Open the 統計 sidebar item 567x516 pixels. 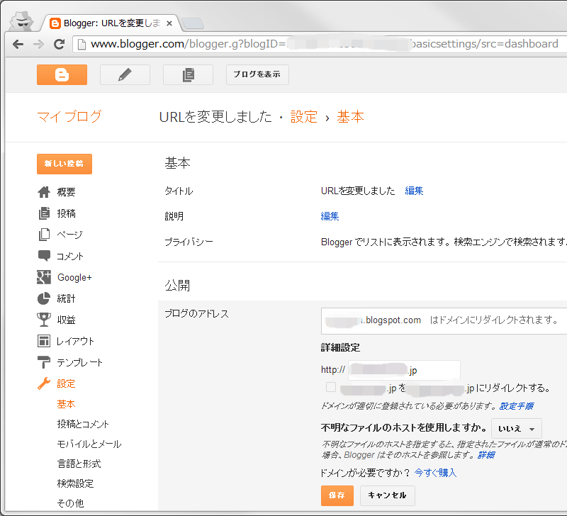point(66,298)
